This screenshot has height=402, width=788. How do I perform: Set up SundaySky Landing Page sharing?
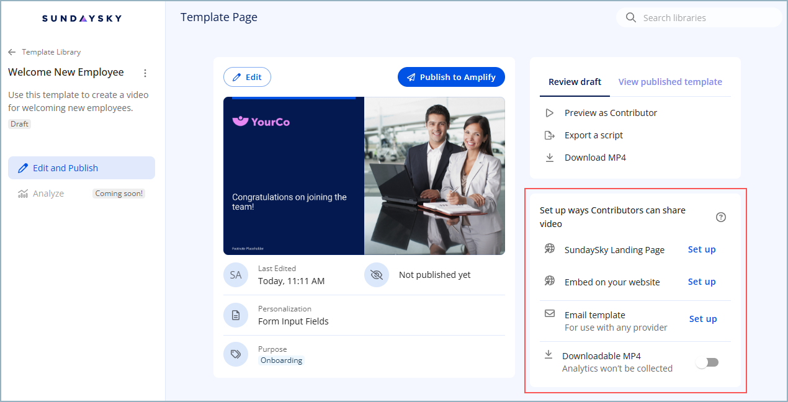click(x=702, y=249)
